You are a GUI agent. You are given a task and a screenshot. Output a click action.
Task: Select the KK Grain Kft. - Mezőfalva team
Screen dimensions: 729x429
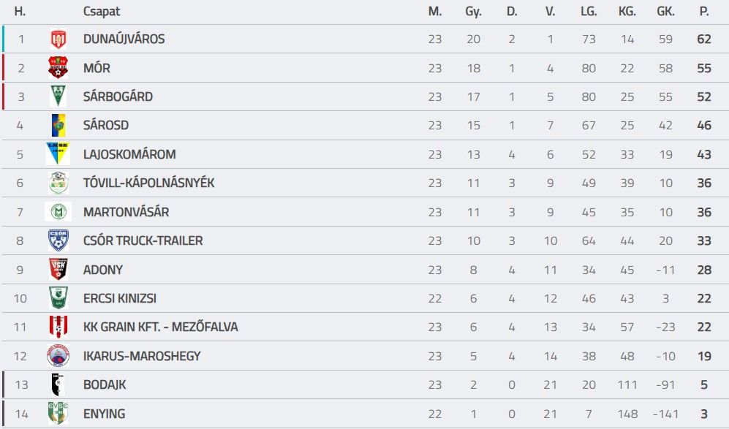point(160,327)
